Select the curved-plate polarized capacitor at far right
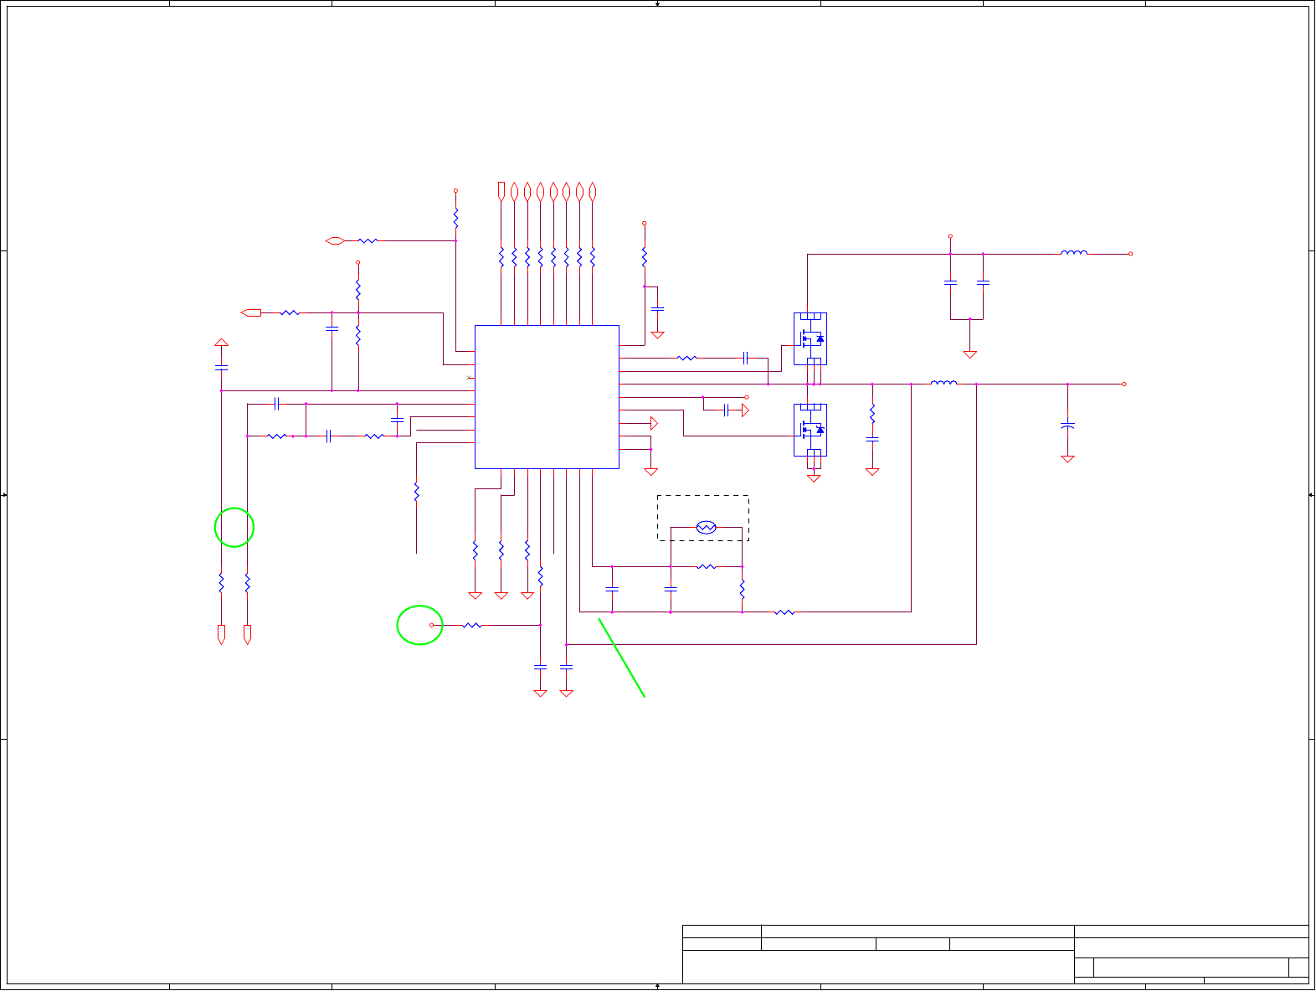This screenshot has height=991, width=1316. [x=1067, y=426]
